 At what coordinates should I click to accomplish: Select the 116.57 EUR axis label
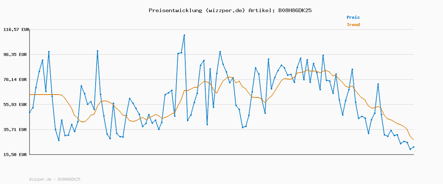pyautogui.click(x=16, y=29)
